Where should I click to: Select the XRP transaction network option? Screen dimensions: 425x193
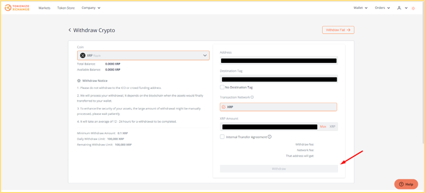pos(278,107)
